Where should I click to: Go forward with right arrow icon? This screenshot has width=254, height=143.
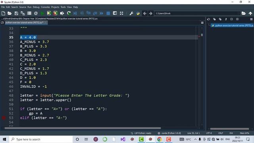coord(151,13)
